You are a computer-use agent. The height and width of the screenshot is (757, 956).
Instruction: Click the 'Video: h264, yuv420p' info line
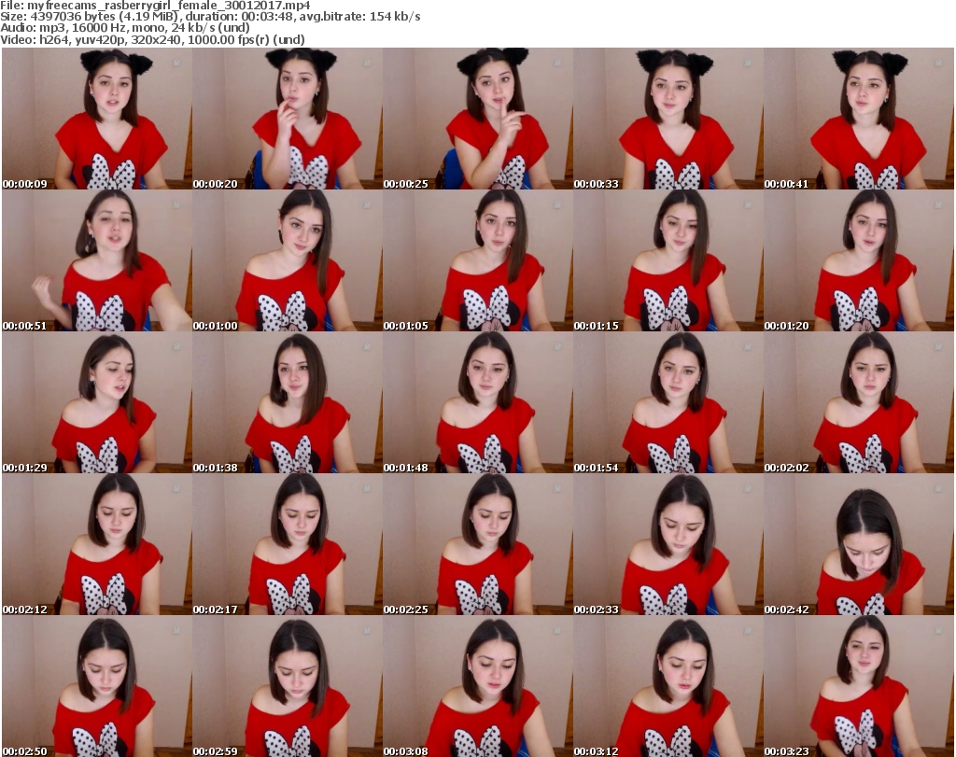click(152, 39)
